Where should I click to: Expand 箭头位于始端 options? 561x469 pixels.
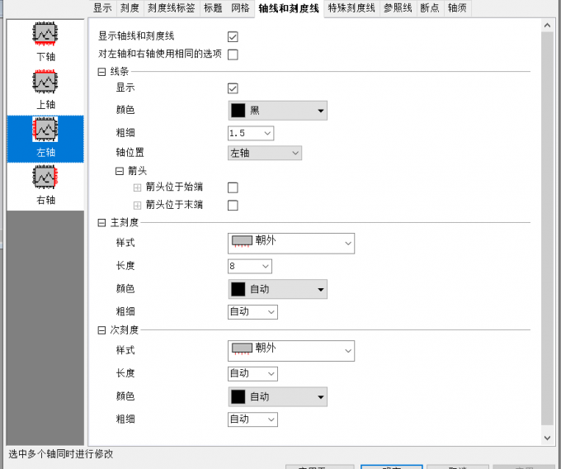(x=137, y=187)
